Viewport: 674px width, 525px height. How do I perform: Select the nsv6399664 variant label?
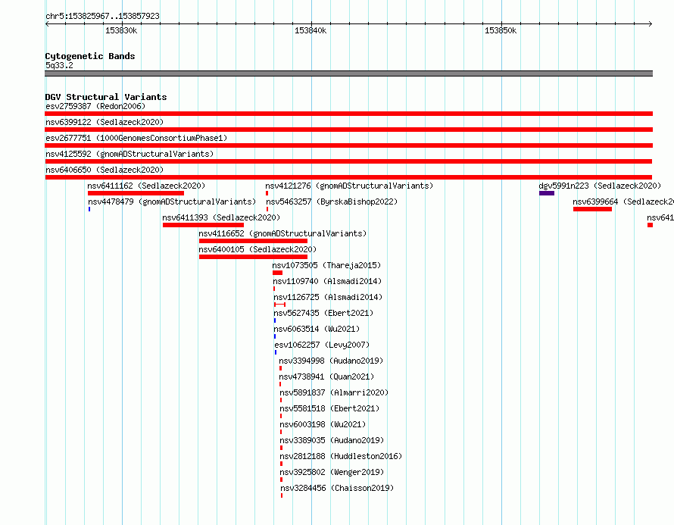tap(623, 202)
